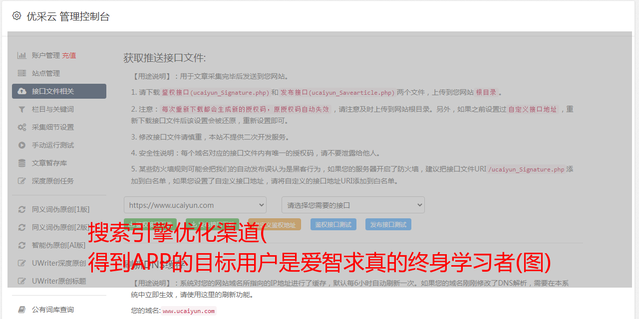639x319 pixels.
Task: Open 深度原创任务 in the sidebar
Action: 53,181
